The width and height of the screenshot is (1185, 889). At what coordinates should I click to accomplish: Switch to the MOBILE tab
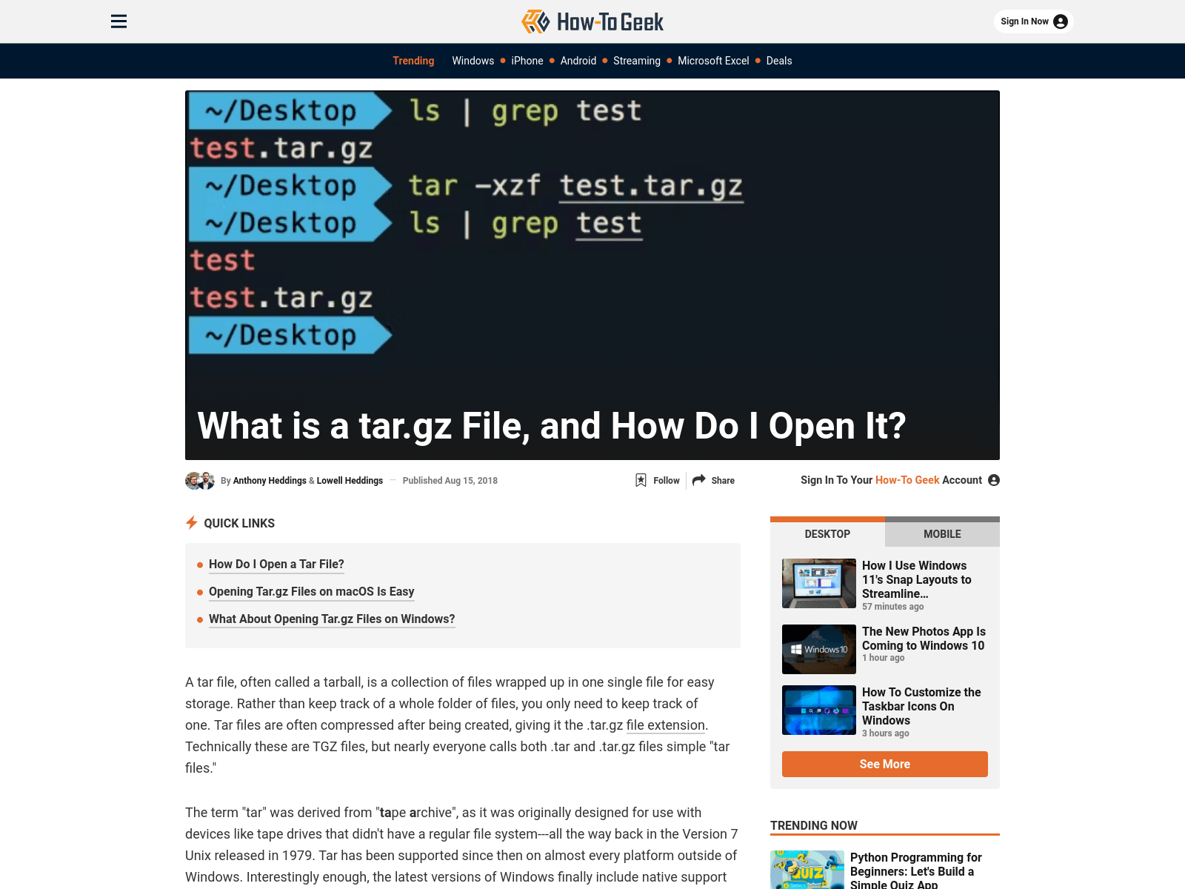point(942,533)
